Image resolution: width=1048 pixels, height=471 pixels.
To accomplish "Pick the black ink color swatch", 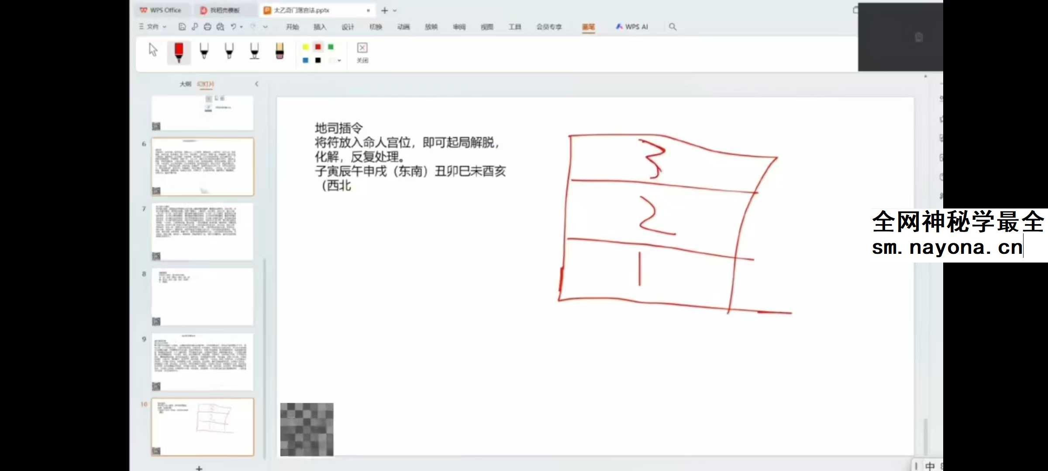I will [x=318, y=60].
